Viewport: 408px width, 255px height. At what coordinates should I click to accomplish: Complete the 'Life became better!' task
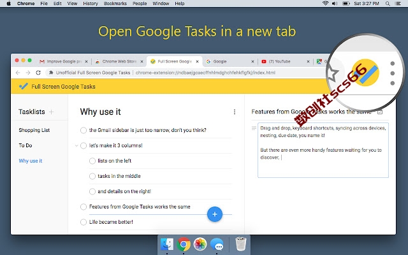coord(84,222)
